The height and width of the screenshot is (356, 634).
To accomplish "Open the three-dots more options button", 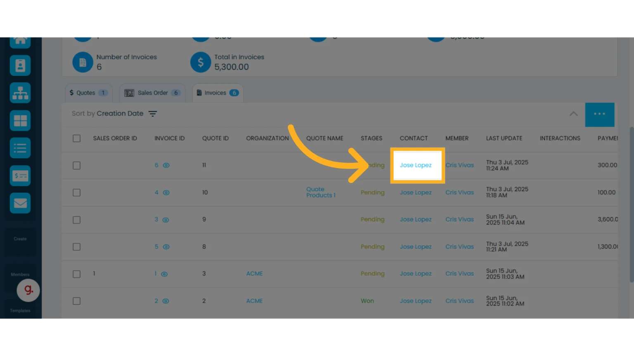I will [x=600, y=114].
